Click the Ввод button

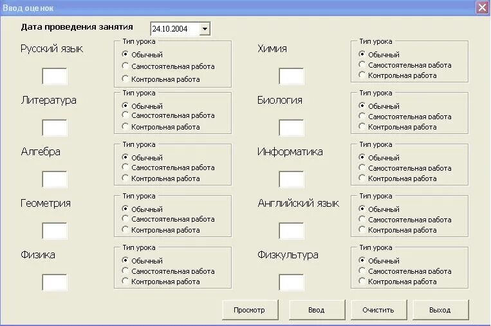click(317, 310)
